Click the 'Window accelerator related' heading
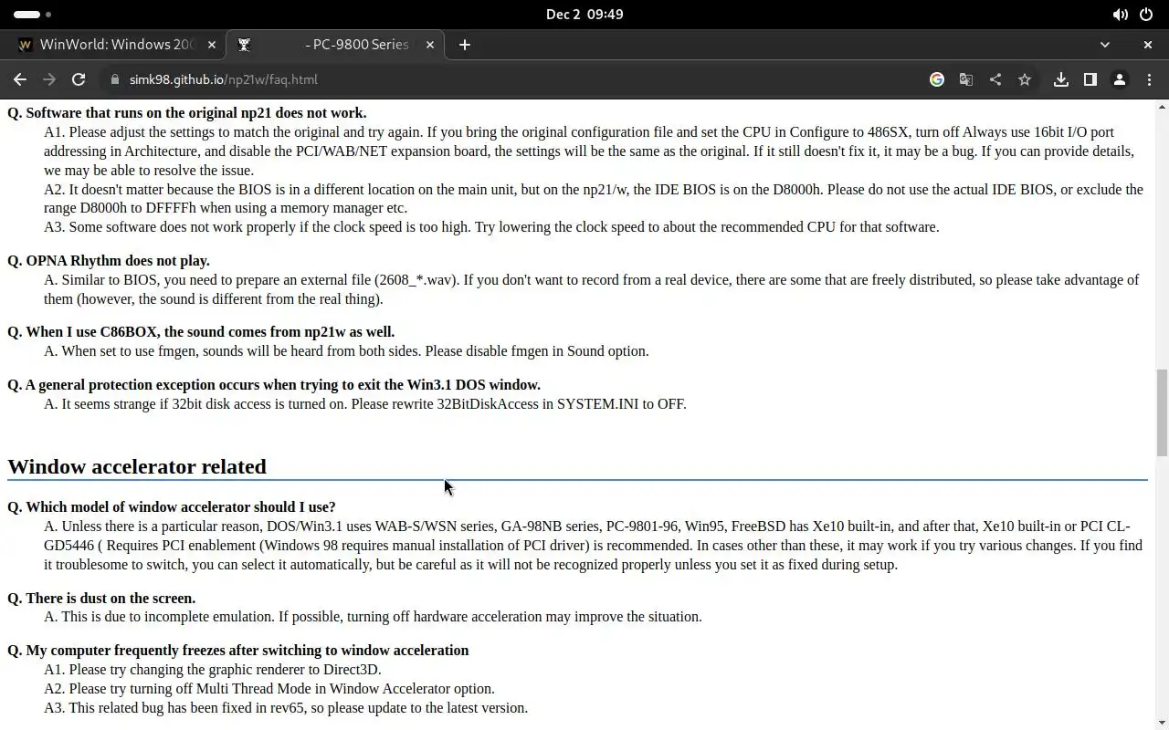Viewport: 1169px width, 730px height. coord(137,466)
